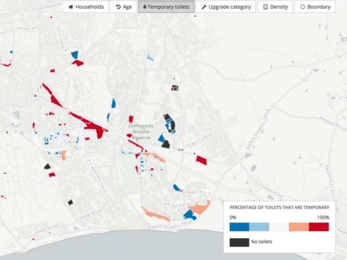Screen dimensions: 347x260
Task: Click the wrench icon on Upgrade category
Action: pyautogui.click(x=204, y=7)
